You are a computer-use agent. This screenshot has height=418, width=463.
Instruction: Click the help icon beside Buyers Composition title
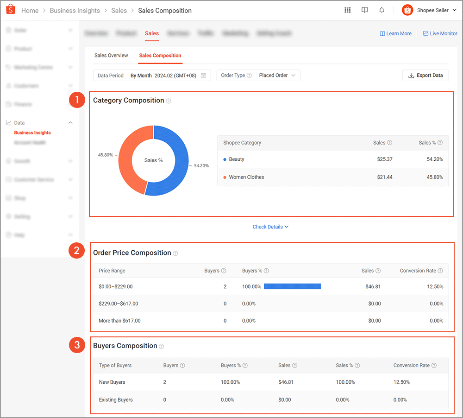point(162,346)
